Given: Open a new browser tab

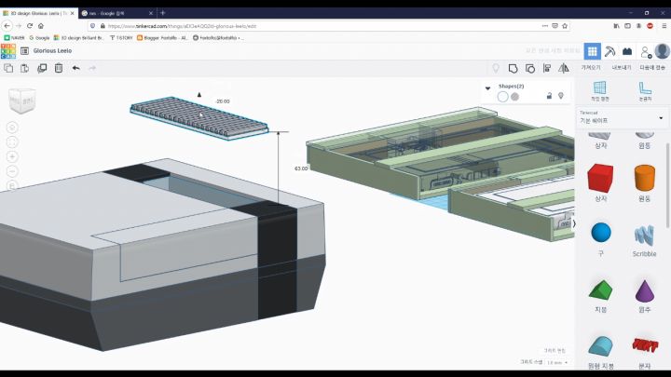Looking at the screenshot, I should (x=162, y=13).
